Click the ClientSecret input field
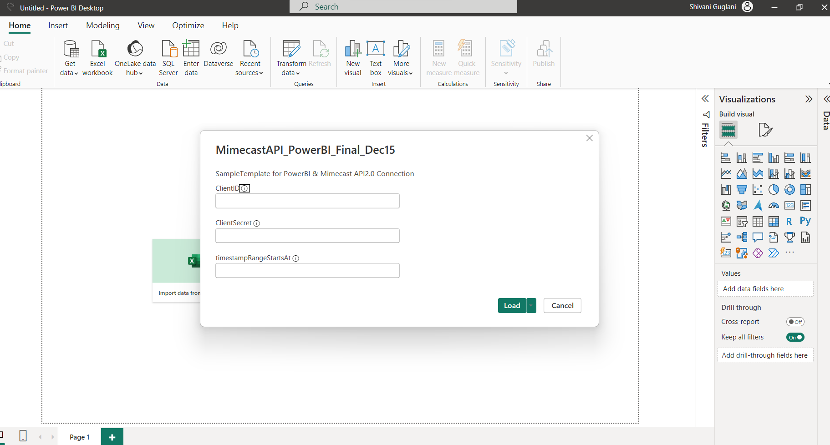This screenshot has width=830, height=445. point(307,236)
